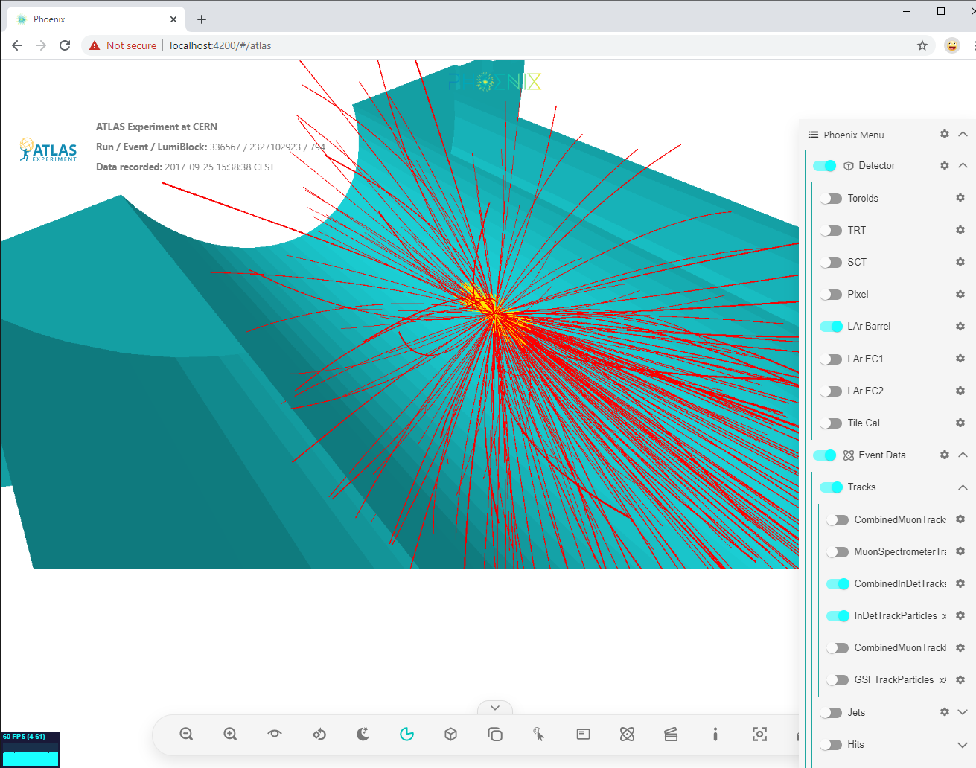Expand the Jets section chevron

point(963,712)
